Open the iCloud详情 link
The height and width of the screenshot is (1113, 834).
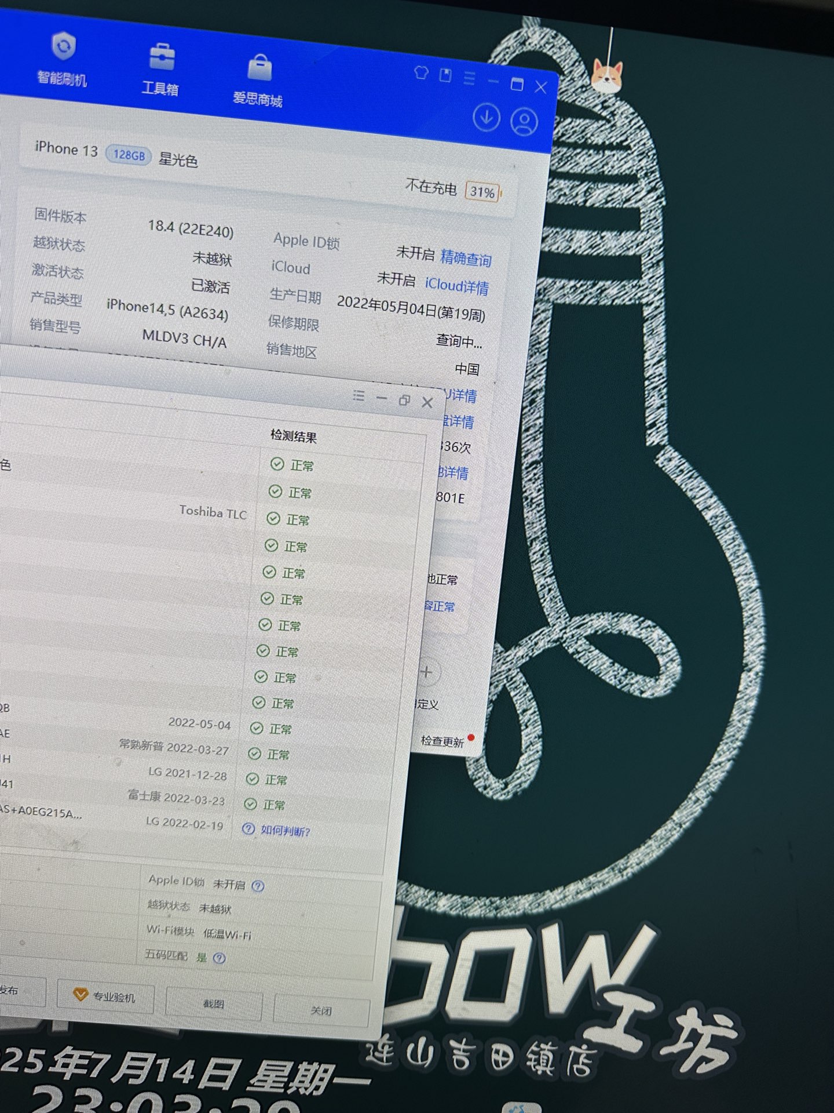457,285
